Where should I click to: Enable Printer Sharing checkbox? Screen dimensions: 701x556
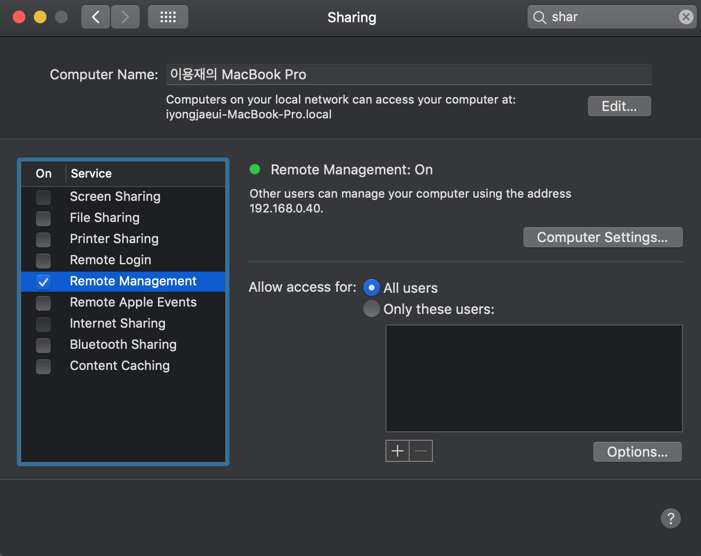click(x=43, y=239)
